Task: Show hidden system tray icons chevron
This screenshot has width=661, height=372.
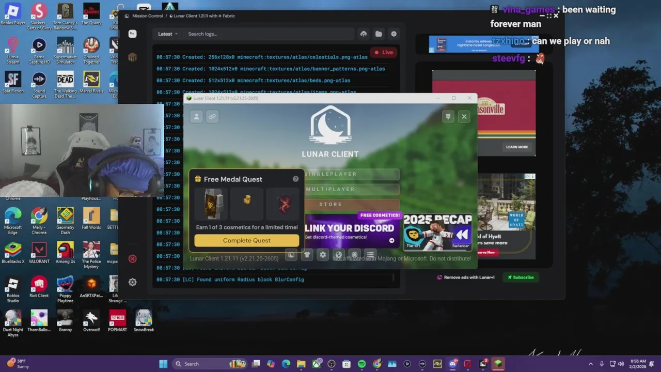Action: point(591,364)
